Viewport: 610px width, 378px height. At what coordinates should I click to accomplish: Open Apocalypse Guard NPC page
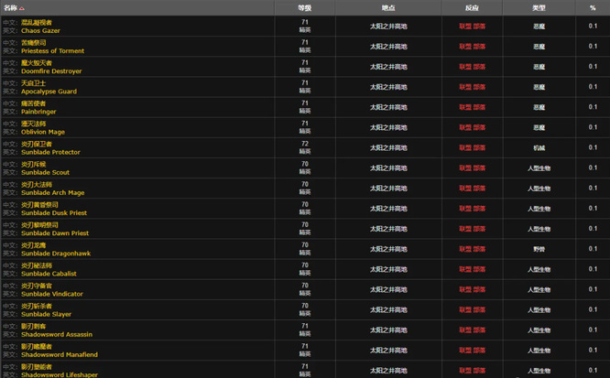(49, 92)
